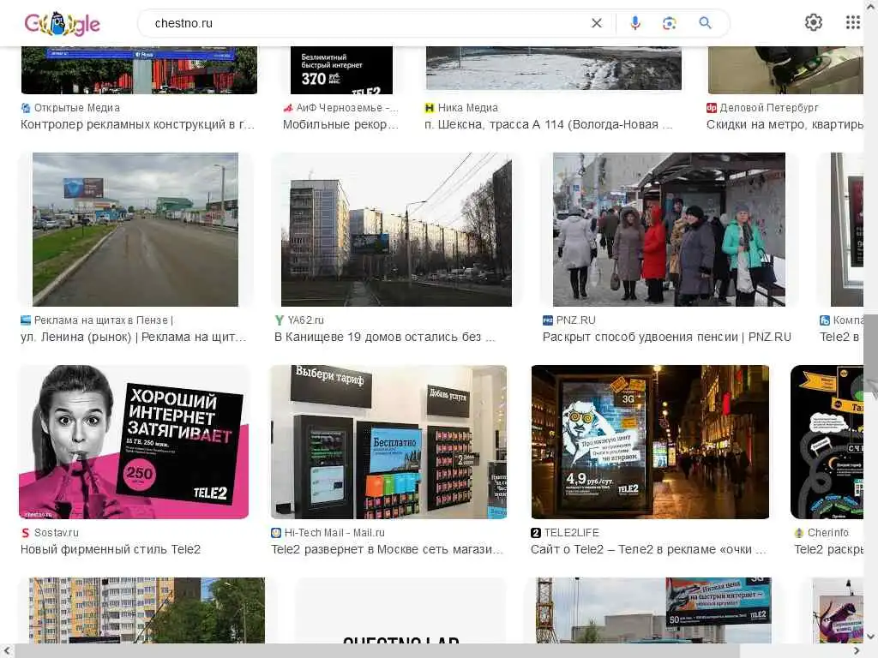Screen dimensions: 878x658
Task: Open Канищево apartment buildings image
Action: coord(396,230)
